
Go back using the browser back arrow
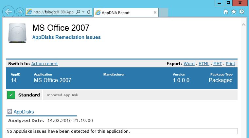tap(9, 12)
